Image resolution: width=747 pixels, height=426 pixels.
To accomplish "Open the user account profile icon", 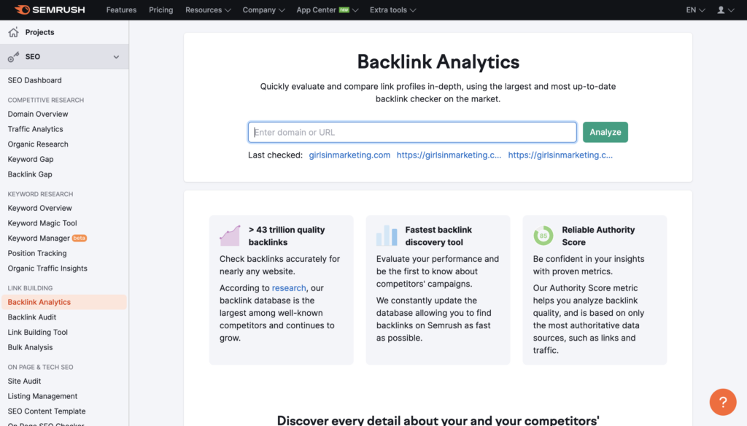I will 724,10.
